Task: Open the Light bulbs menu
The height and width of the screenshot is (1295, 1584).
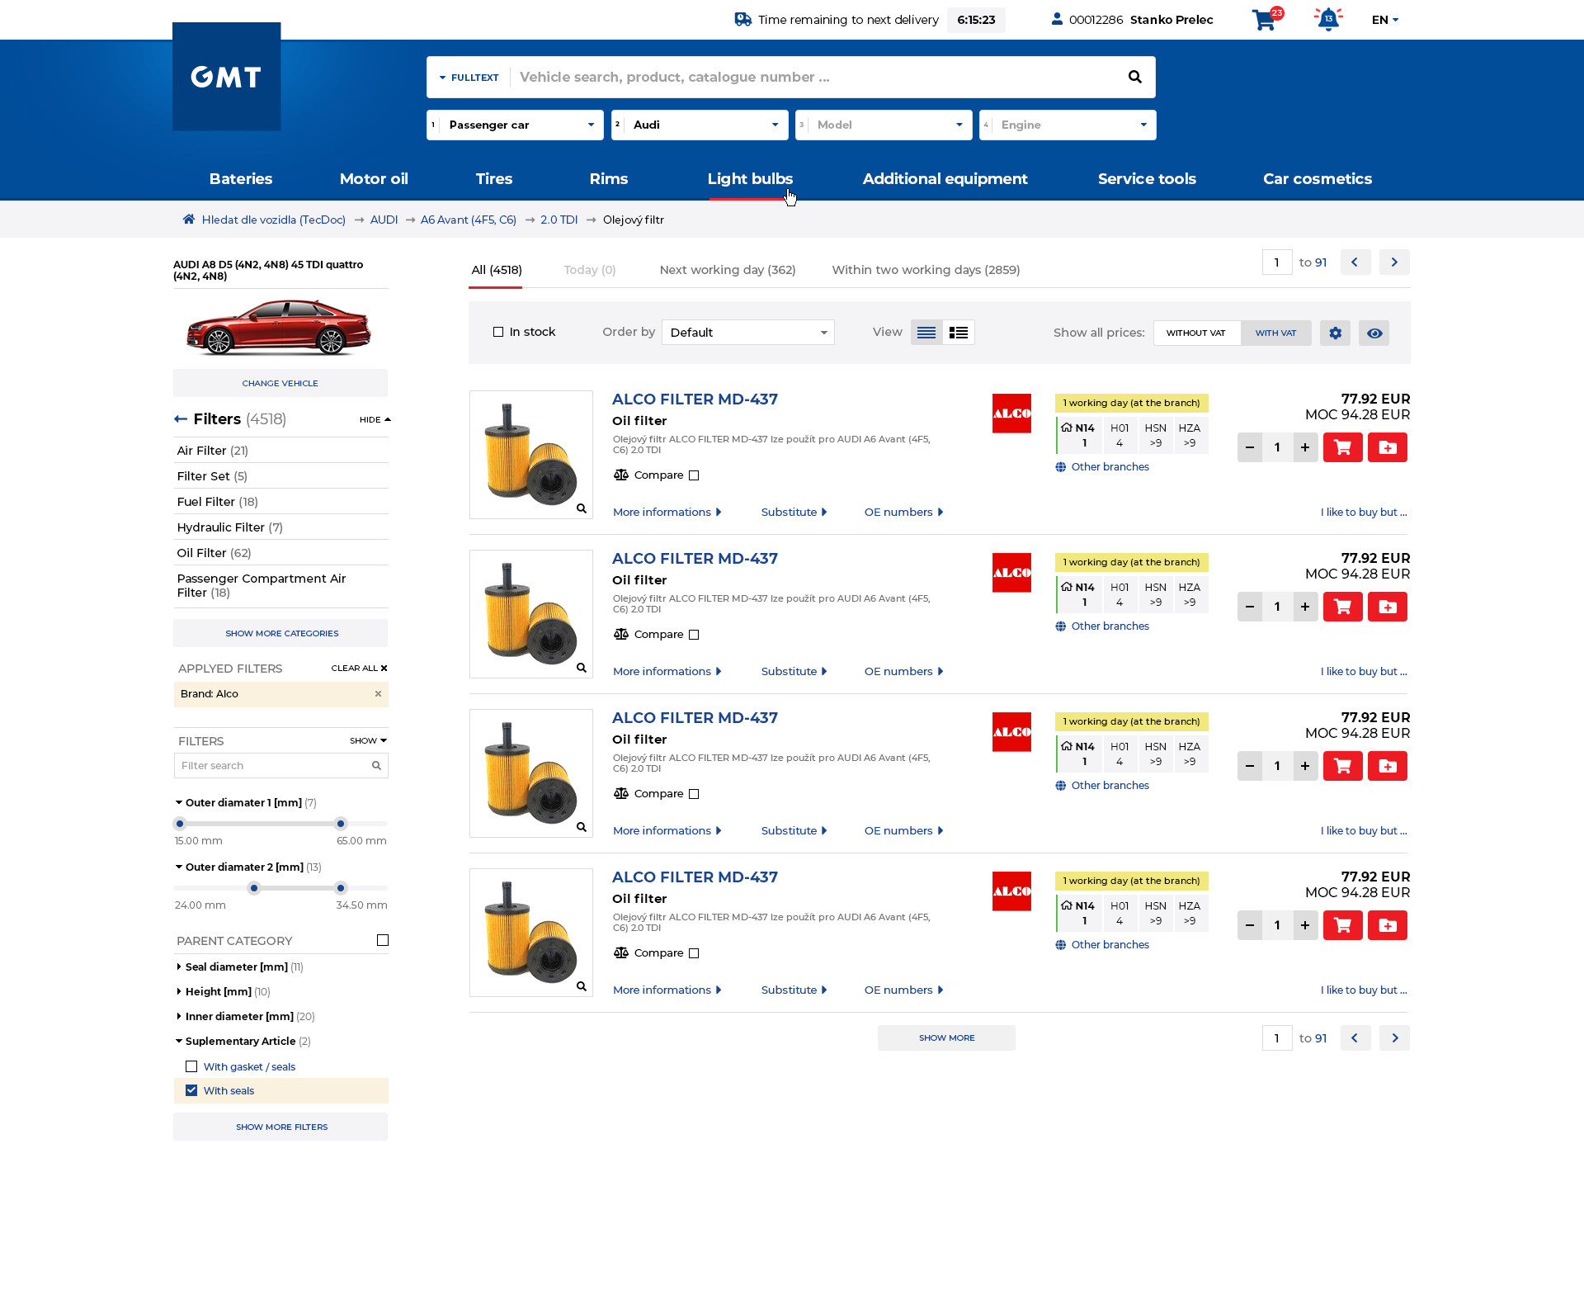Action: [x=750, y=179]
